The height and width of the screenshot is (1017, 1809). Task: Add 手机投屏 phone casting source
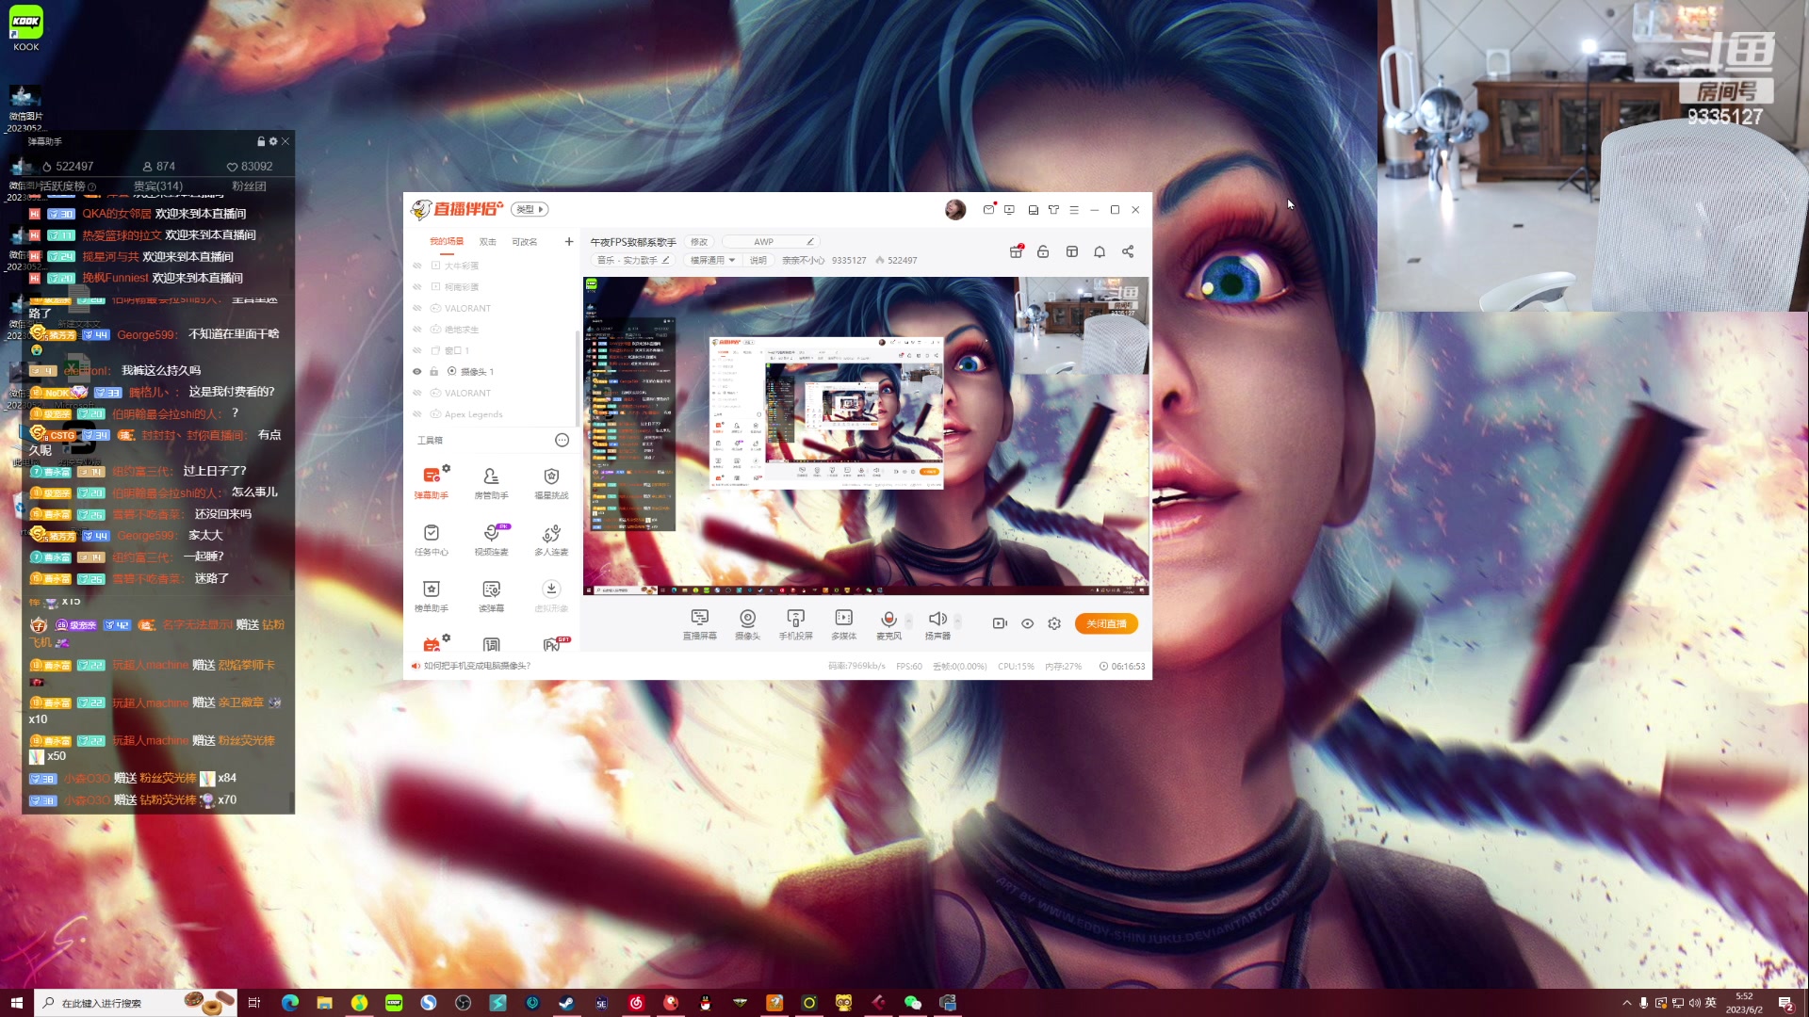click(795, 623)
